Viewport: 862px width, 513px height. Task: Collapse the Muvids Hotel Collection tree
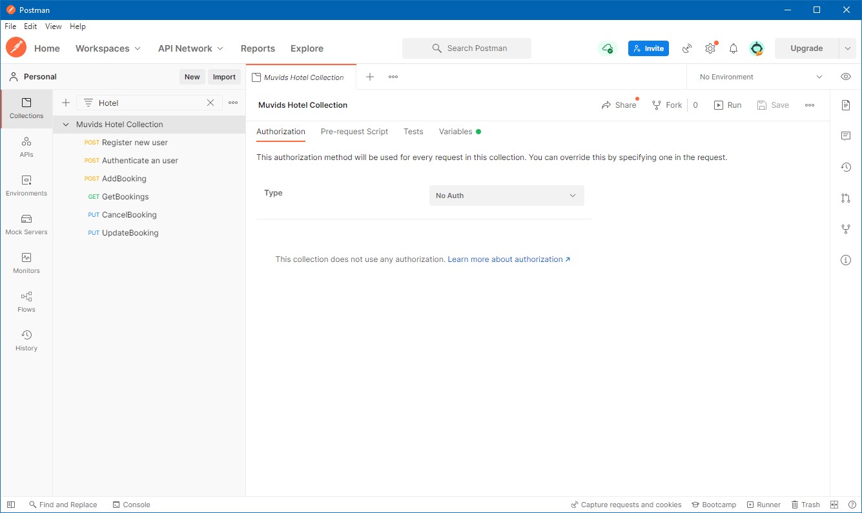tap(66, 125)
